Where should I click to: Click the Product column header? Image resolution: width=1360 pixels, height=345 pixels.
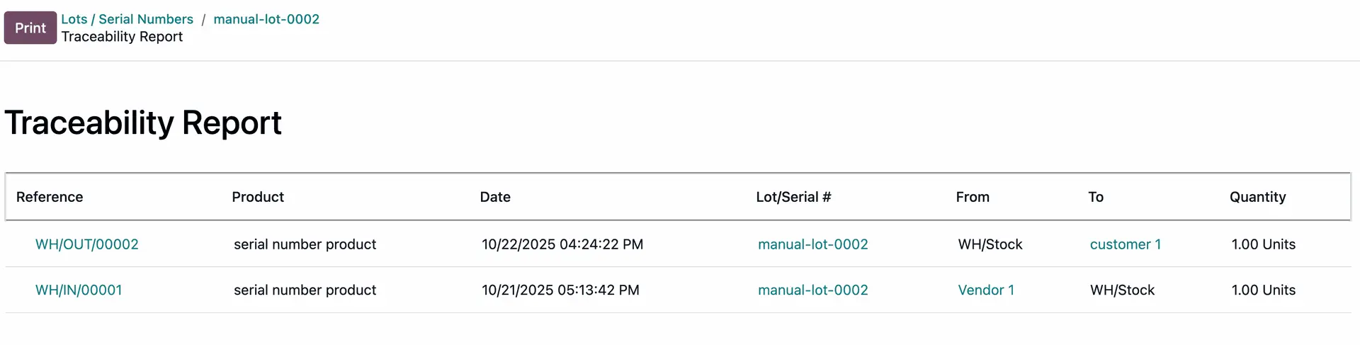(258, 197)
